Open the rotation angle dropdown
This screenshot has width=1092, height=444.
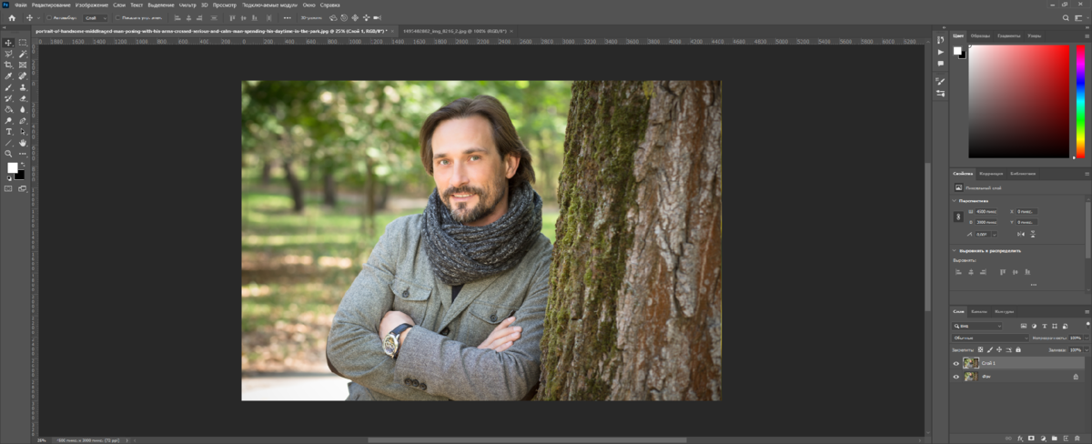click(995, 234)
